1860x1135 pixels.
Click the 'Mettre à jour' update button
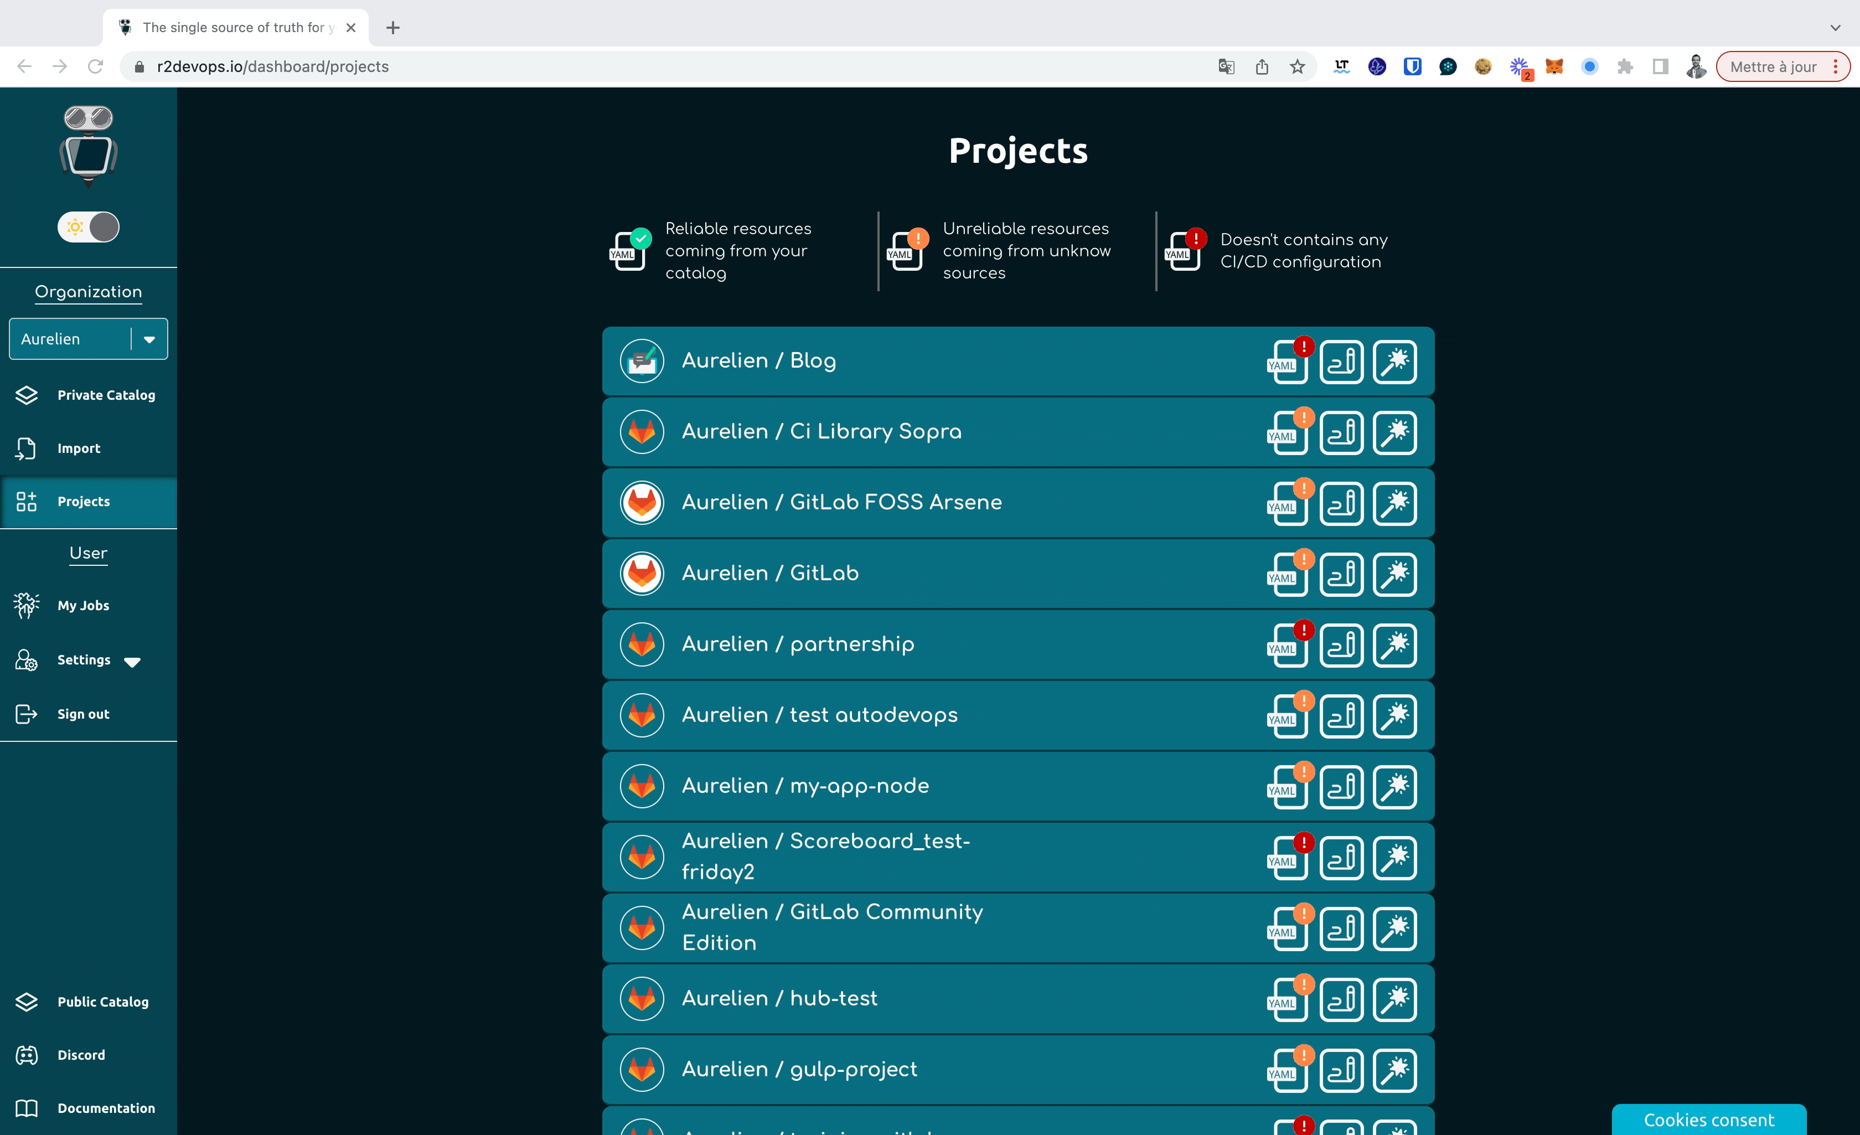[1773, 66]
